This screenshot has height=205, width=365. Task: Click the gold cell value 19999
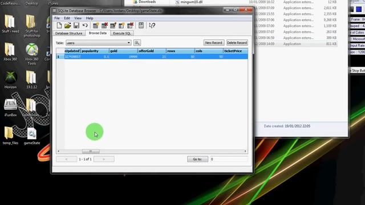[x=123, y=57]
